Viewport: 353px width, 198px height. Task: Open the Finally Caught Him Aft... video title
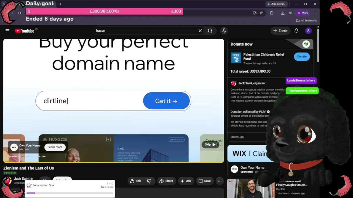pyautogui.click(x=291, y=185)
